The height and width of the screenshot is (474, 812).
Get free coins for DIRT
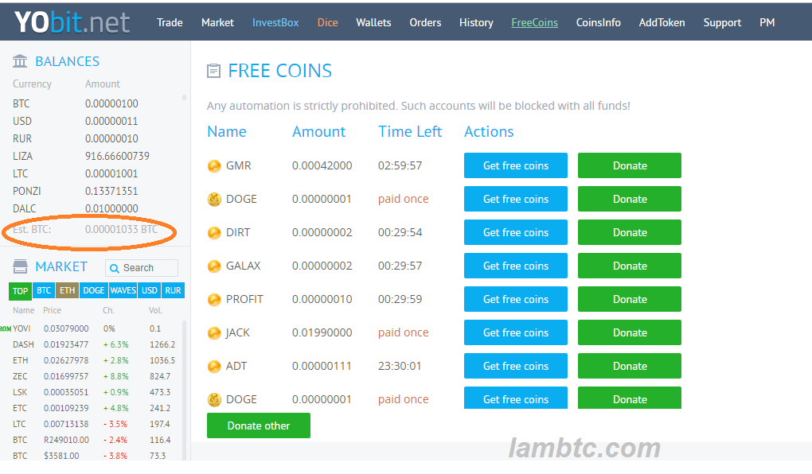516,232
